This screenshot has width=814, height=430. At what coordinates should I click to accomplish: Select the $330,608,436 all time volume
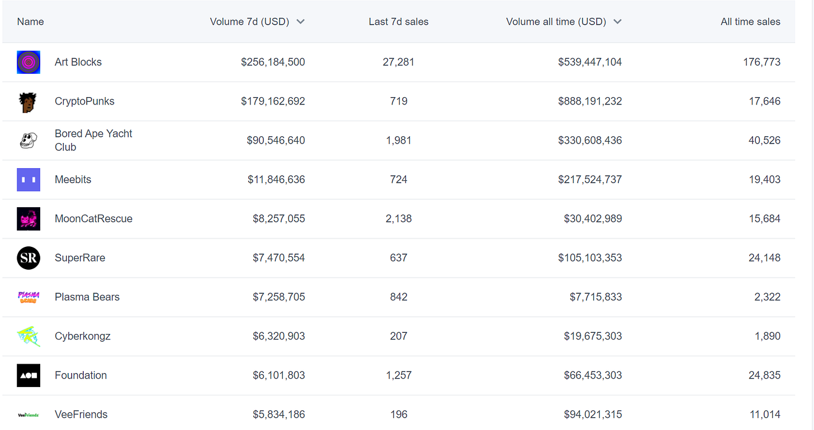590,140
